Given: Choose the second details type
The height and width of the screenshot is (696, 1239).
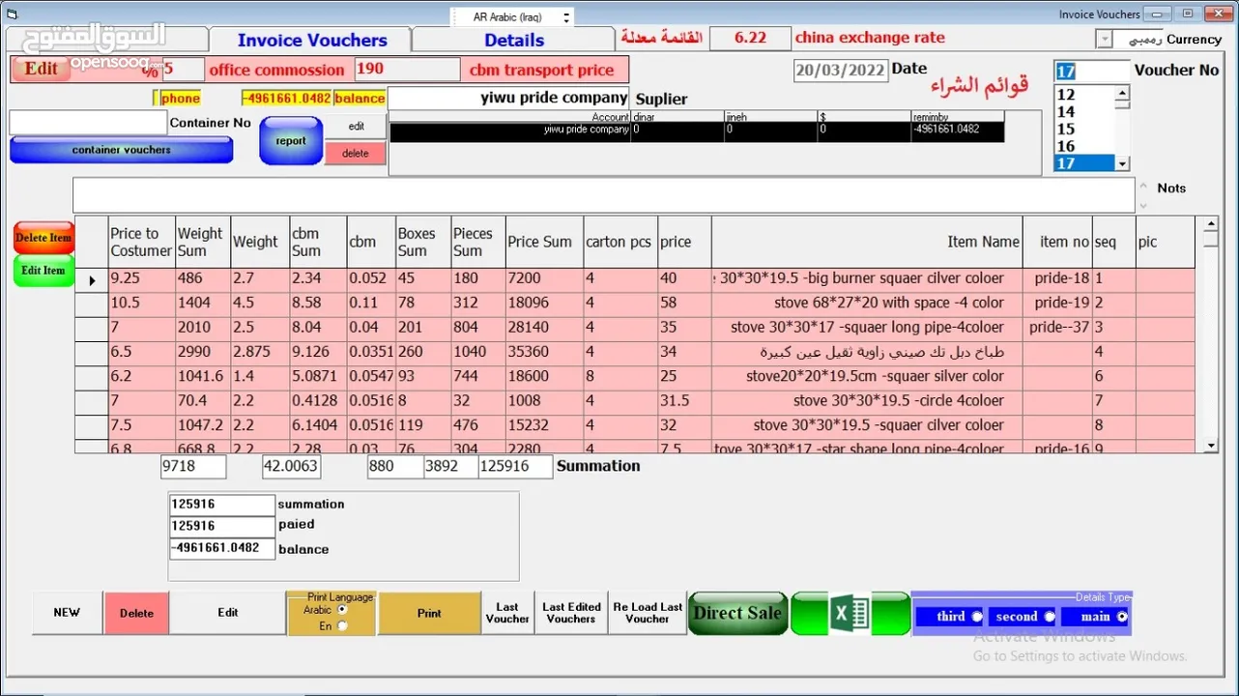Looking at the screenshot, I should pos(1049,617).
